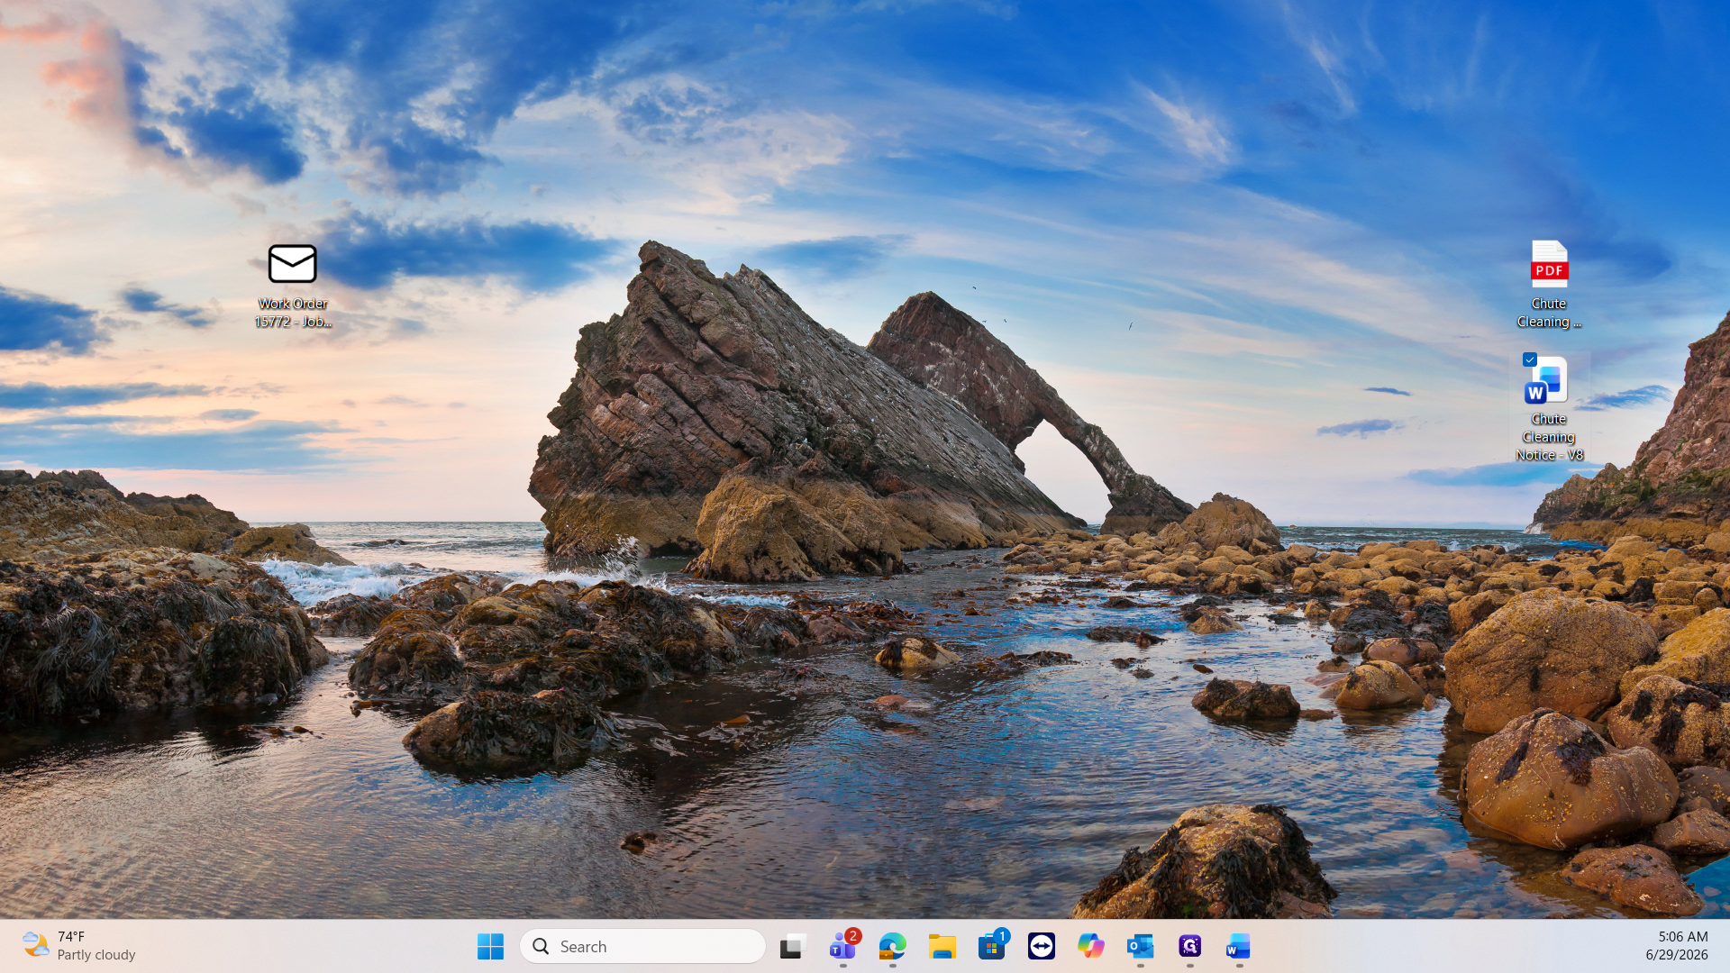This screenshot has width=1730, height=973.
Task: Click the 6/29/2026 date in taskbar
Action: tap(1677, 955)
